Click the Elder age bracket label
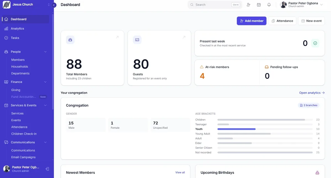 click(x=198, y=143)
